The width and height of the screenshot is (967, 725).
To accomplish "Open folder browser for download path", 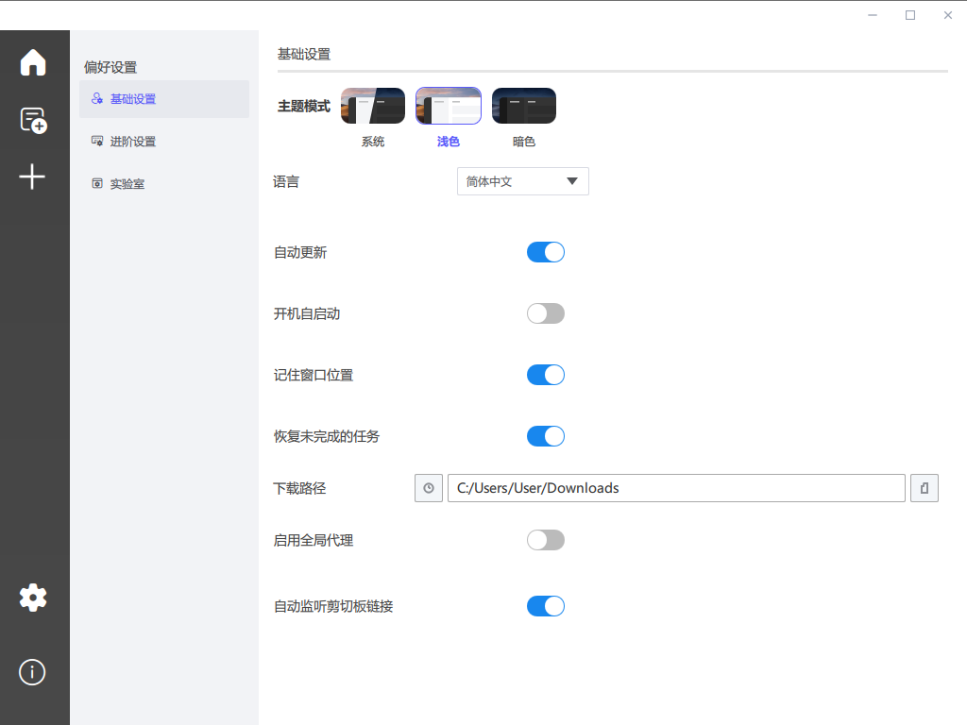I will 924,488.
